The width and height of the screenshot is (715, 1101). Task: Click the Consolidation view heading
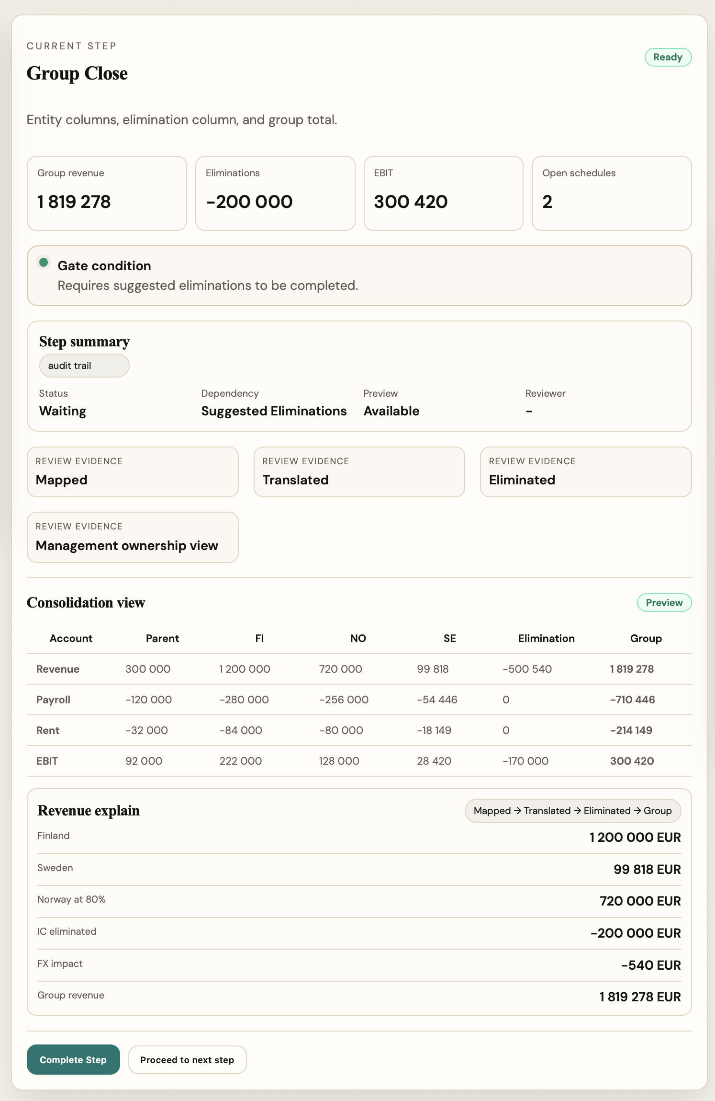coord(86,603)
